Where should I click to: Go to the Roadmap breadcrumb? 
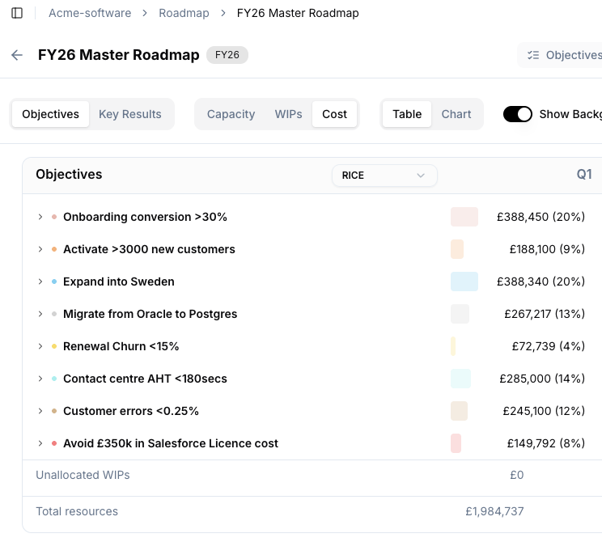click(x=184, y=13)
